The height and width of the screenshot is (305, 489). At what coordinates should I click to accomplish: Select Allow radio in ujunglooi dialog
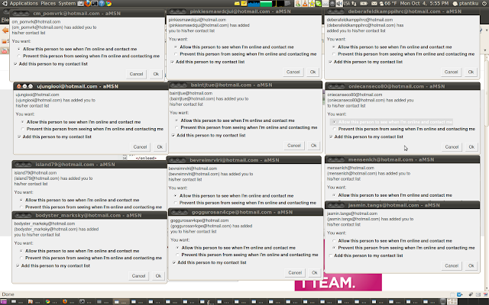[23, 122]
